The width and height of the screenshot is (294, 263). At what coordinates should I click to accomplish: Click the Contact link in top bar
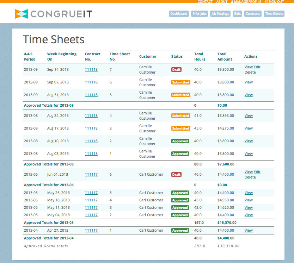tap(205, 2)
